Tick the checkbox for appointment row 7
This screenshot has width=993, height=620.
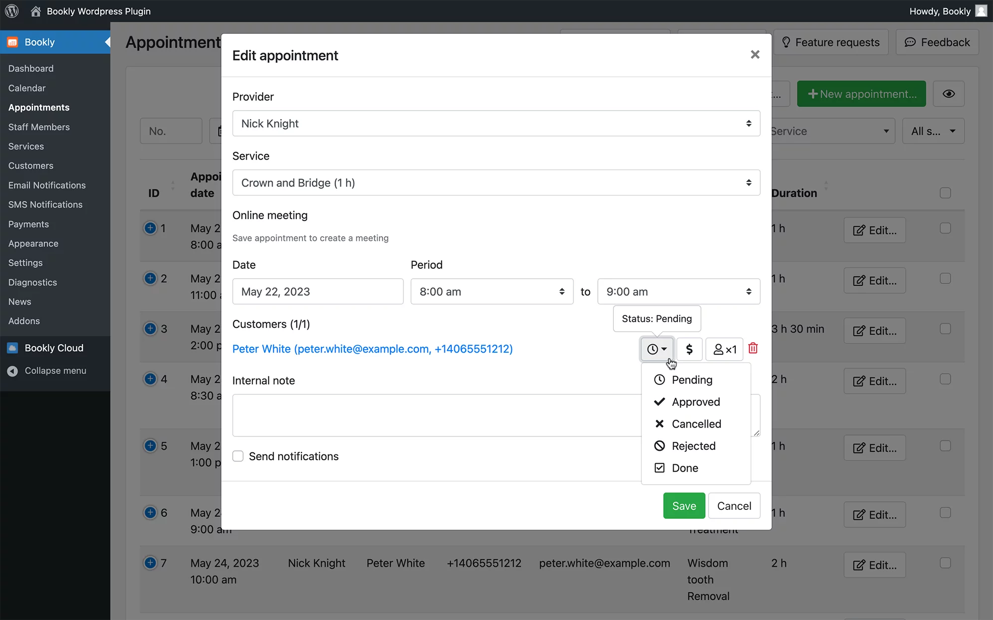point(945,562)
